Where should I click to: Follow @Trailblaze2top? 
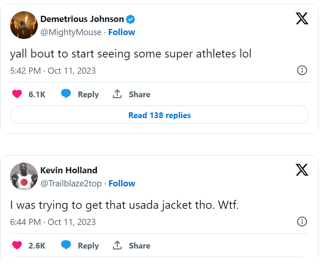[x=122, y=184]
